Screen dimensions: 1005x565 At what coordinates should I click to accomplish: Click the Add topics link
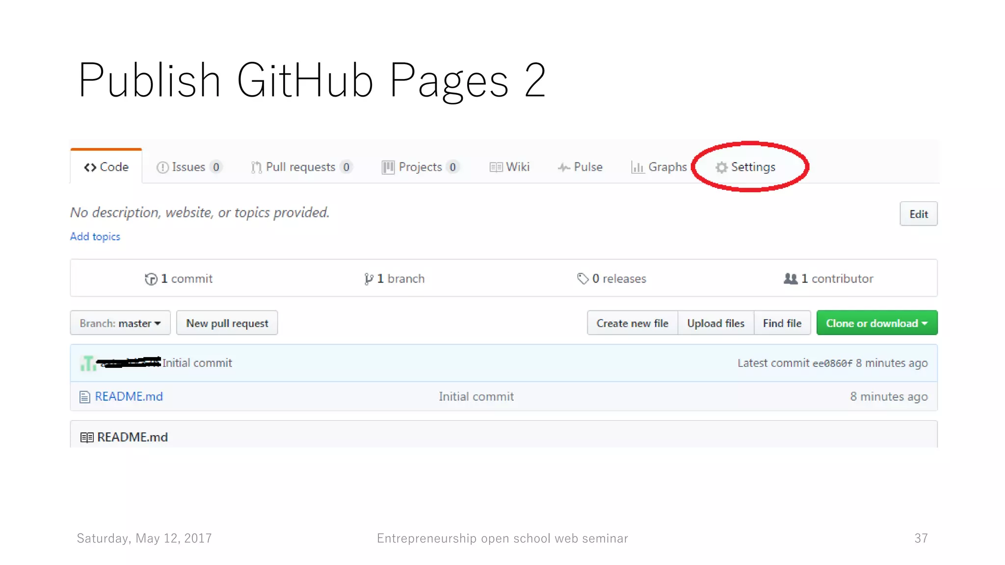coord(95,236)
